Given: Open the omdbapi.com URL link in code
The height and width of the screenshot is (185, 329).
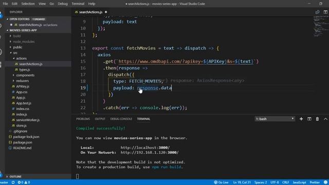Looking at the screenshot, I should point(186,62).
